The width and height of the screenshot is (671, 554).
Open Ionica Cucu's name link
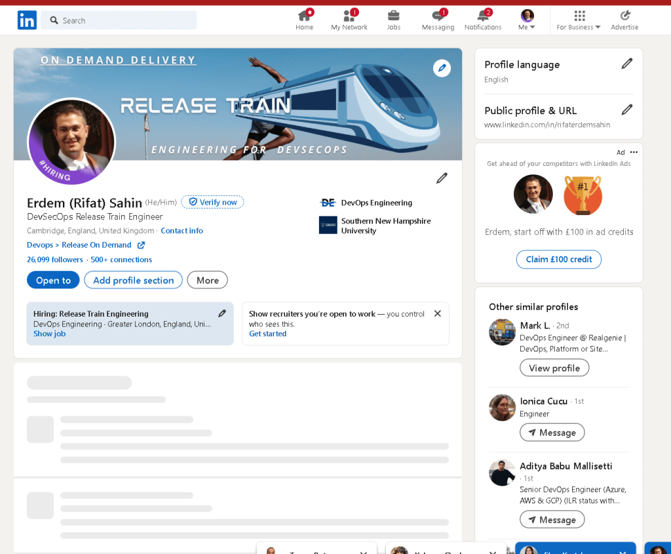pyautogui.click(x=543, y=401)
